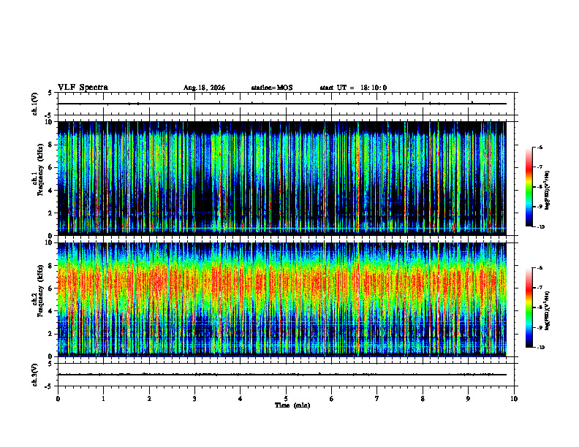579x447 pixels.
Task: Click the ch.3(V) waveform axis label
Action: [x=35, y=375]
